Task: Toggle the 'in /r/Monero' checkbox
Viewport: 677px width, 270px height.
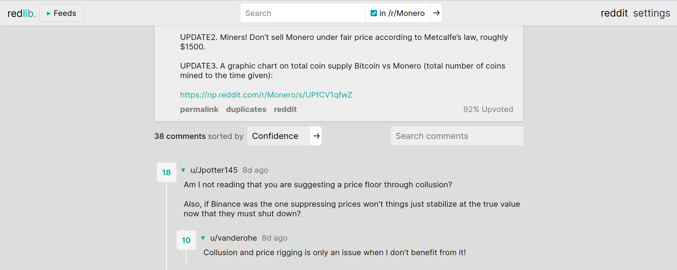Action: click(374, 13)
